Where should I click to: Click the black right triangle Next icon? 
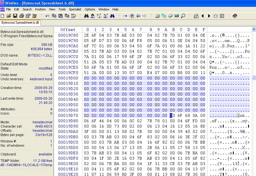point(209,16)
